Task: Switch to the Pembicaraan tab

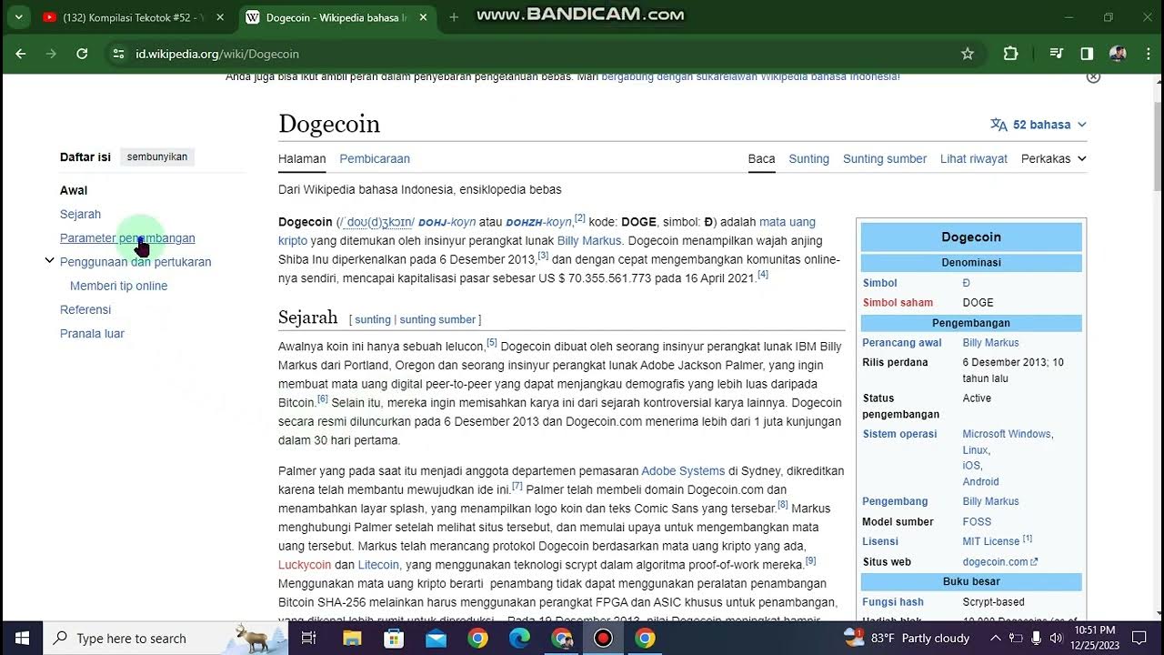Action: pyautogui.click(x=375, y=158)
